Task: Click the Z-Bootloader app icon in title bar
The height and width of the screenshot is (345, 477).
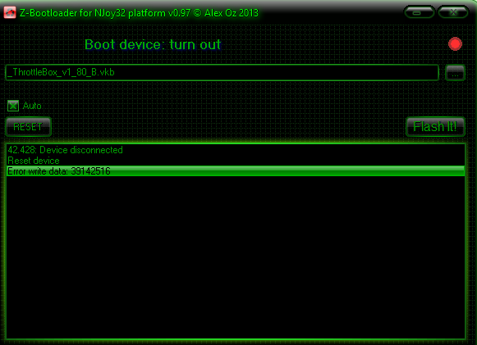Action: pyautogui.click(x=10, y=12)
